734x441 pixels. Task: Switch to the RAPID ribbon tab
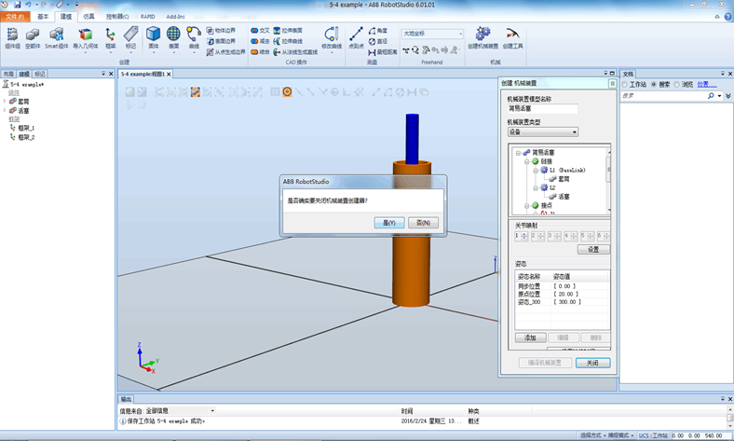[147, 17]
